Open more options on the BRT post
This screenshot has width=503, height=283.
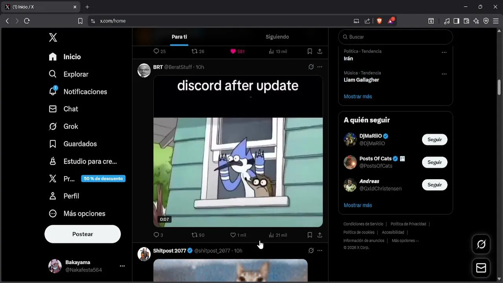pos(320,67)
